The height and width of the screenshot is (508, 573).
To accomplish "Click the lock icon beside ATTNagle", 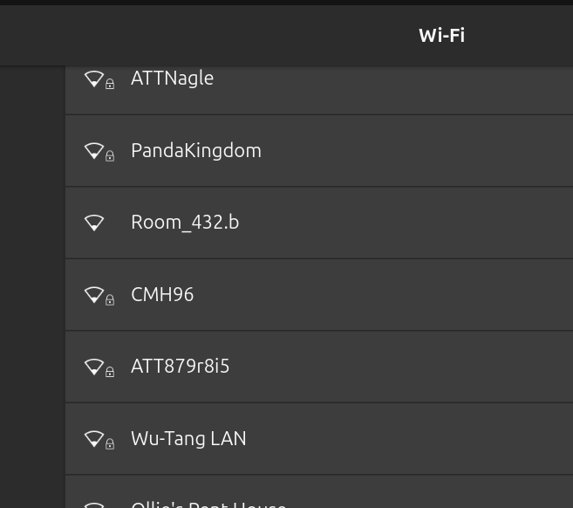I will coord(110,85).
